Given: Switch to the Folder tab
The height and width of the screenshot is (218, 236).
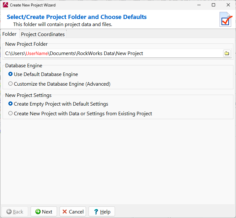Looking at the screenshot, I should [x=9, y=34].
